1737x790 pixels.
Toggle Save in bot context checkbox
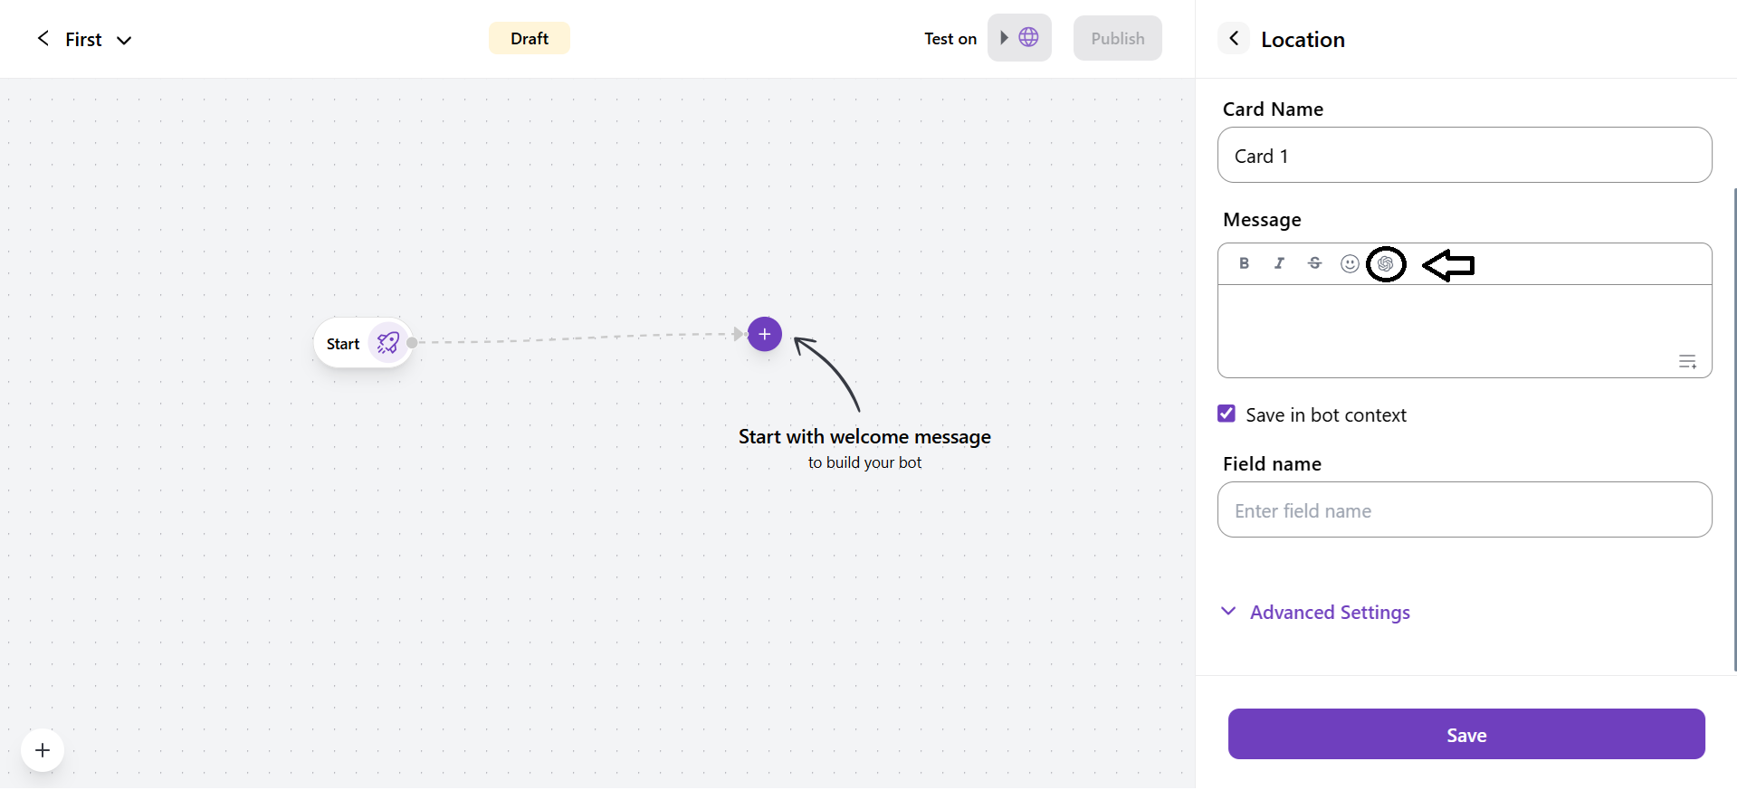click(x=1226, y=414)
